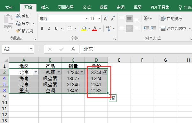
Task: Click formula bar cancel X
Action: click(x=50, y=49)
